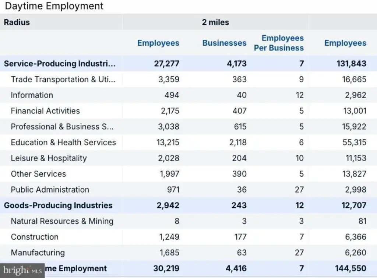The image size is (377, 278).
Task: Click the 2 miles radius header
Action: click(x=215, y=22)
